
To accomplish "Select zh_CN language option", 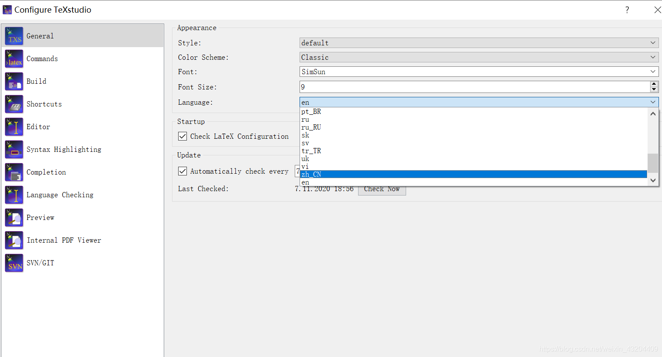I will [x=473, y=175].
